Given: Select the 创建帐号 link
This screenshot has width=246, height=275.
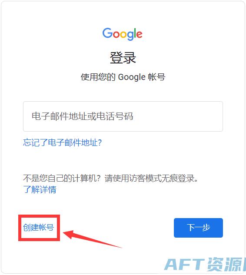Looking at the screenshot, I should coord(38,228).
